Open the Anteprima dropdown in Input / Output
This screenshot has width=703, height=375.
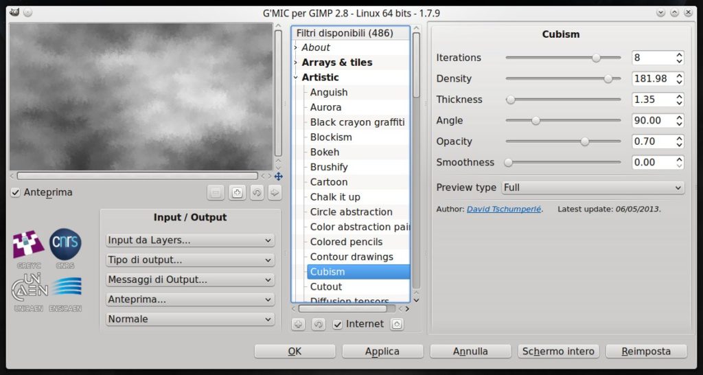pyautogui.click(x=190, y=299)
